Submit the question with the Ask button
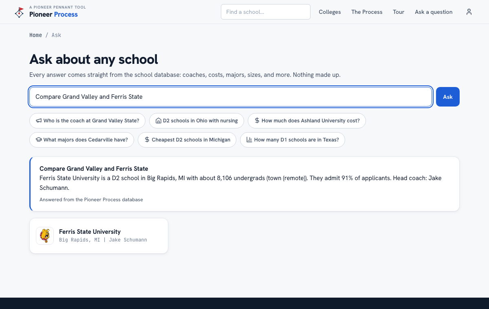Viewport: 489px width, 309px height. [x=448, y=97]
